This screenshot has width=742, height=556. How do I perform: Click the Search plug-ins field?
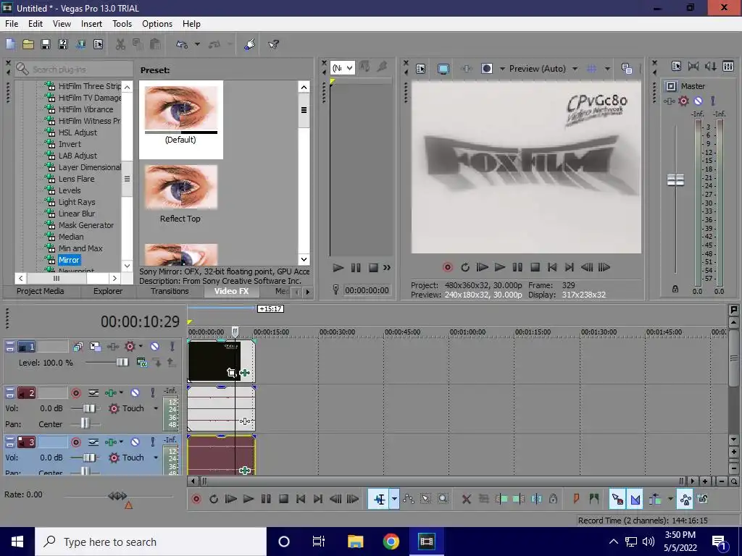tap(73, 69)
